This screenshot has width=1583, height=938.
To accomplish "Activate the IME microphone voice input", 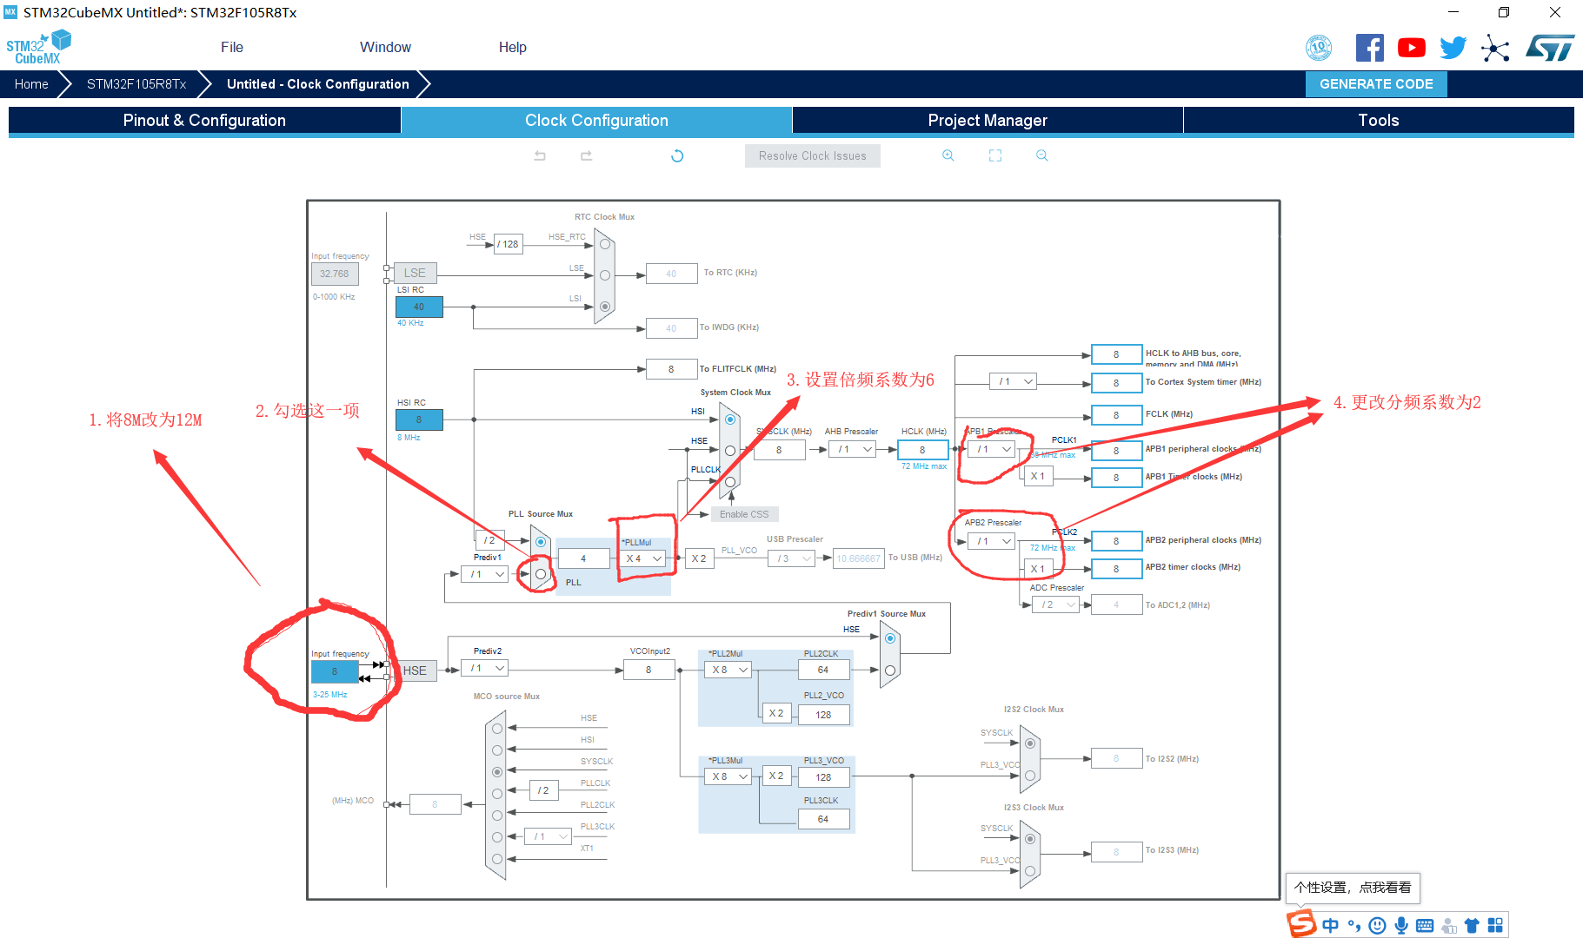I will click(x=1401, y=926).
